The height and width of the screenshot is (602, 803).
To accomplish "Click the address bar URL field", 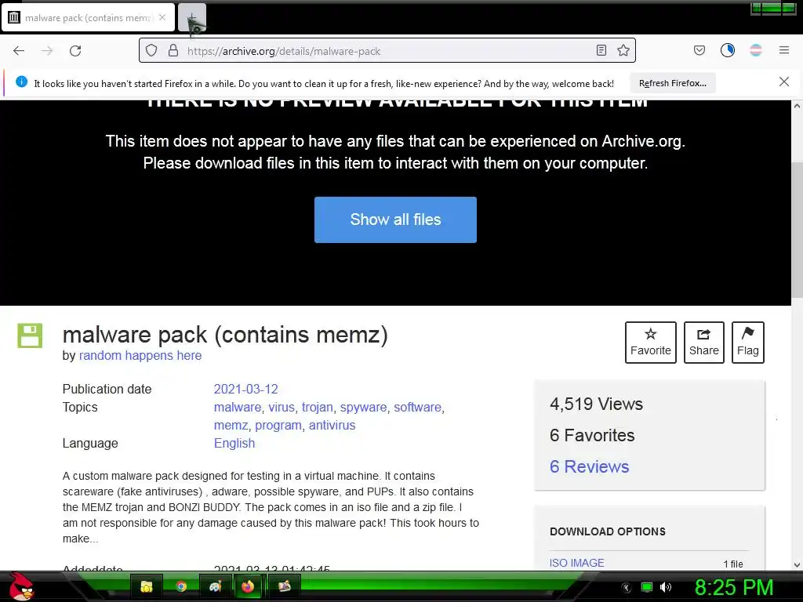I will pos(387,51).
